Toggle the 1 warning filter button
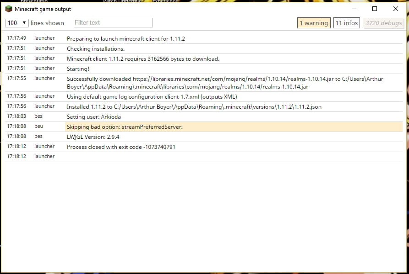Image resolution: width=409 pixels, height=274 pixels. (x=314, y=23)
